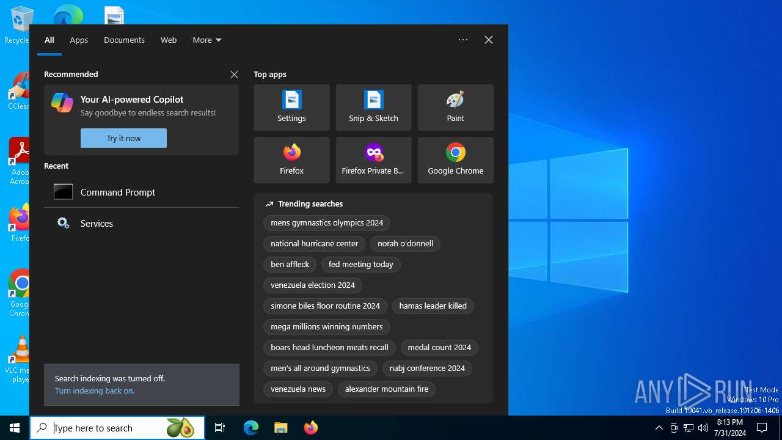Search national hurricane center trend
The image size is (782, 440).
315,244
